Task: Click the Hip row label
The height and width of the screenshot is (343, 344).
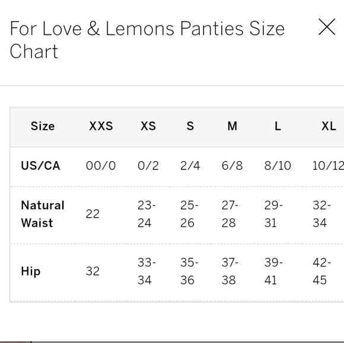Action: 30,271
